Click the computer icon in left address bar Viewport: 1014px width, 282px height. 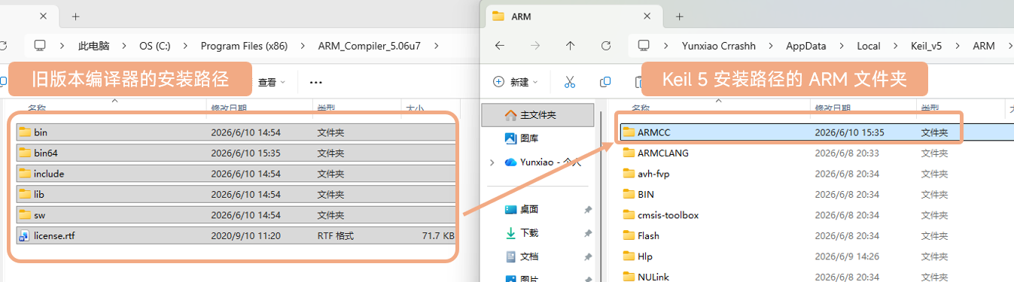click(41, 46)
